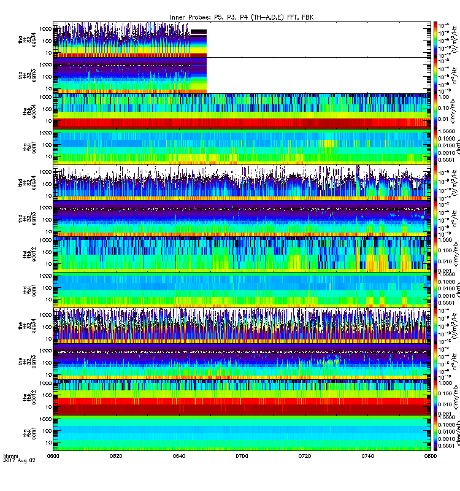Click the the fbk scm1 panel label

29,433
